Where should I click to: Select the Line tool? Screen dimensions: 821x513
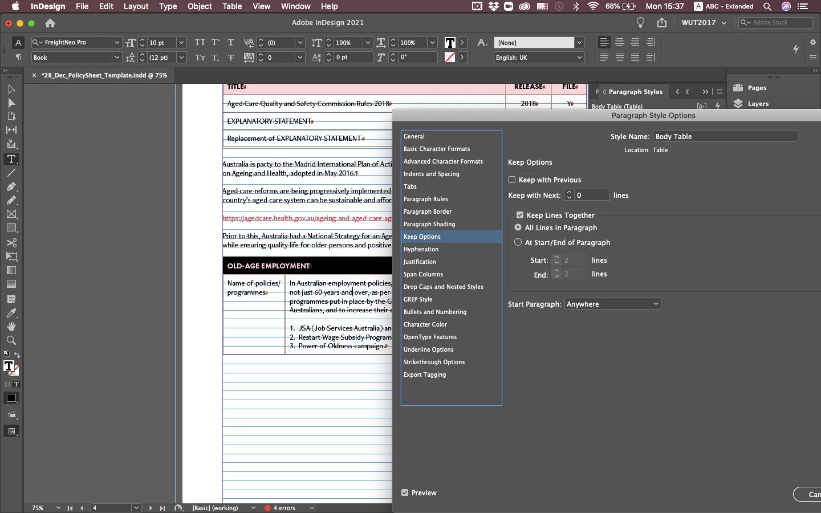click(11, 173)
